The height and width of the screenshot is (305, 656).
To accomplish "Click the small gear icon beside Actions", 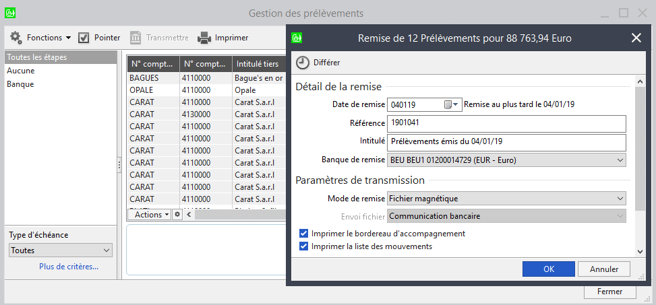I will [178, 215].
